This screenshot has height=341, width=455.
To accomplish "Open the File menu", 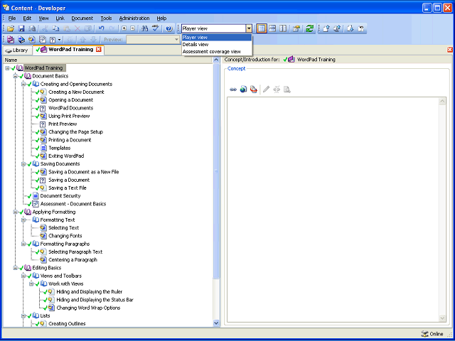I will [12, 18].
